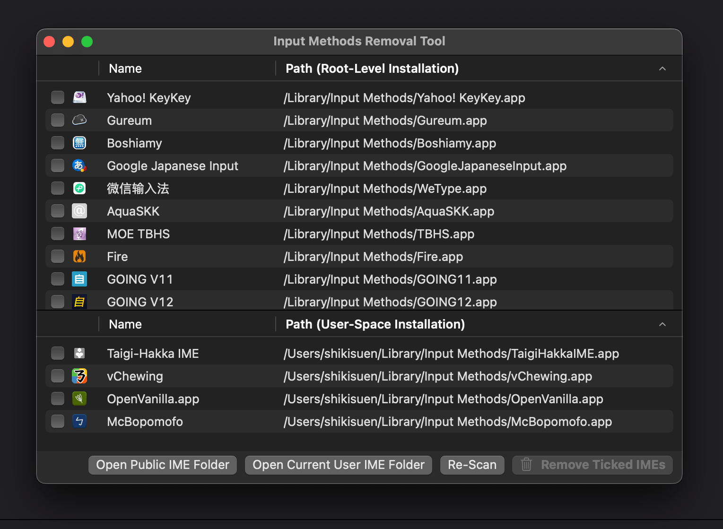Click path /Library/Input Methods/GoogleJapaneseInput.app

425,166
